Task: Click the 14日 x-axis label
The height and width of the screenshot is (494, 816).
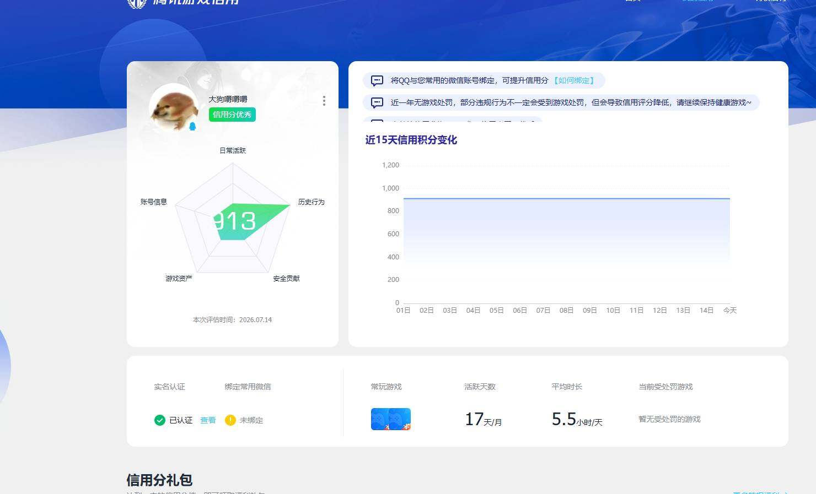Action: pyautogui.click(x=707, y=311)
